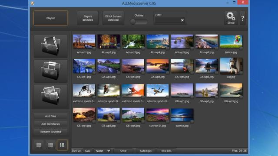This screenshot has height=156, width=278.
Task: Tick checkbox on GB-wp1.jpg thumbnail
Action: coord(192,97)
